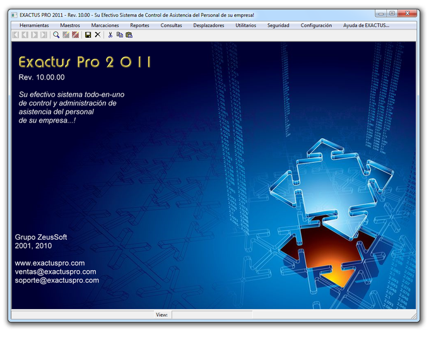Open the Marcaciones menu

pos(105,25)
